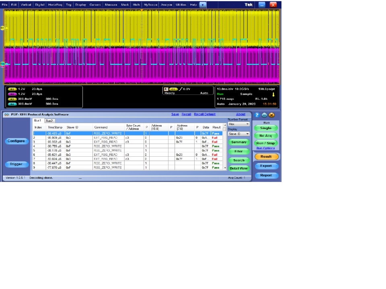Click the Export button
The image size is (386, 289).
[x=266, y=166]
